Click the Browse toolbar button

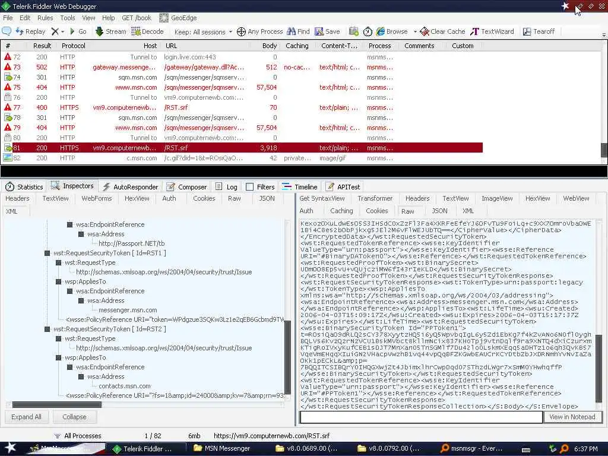392,32
